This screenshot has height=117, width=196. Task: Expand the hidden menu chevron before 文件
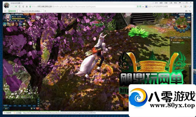(x=153, y=3)
